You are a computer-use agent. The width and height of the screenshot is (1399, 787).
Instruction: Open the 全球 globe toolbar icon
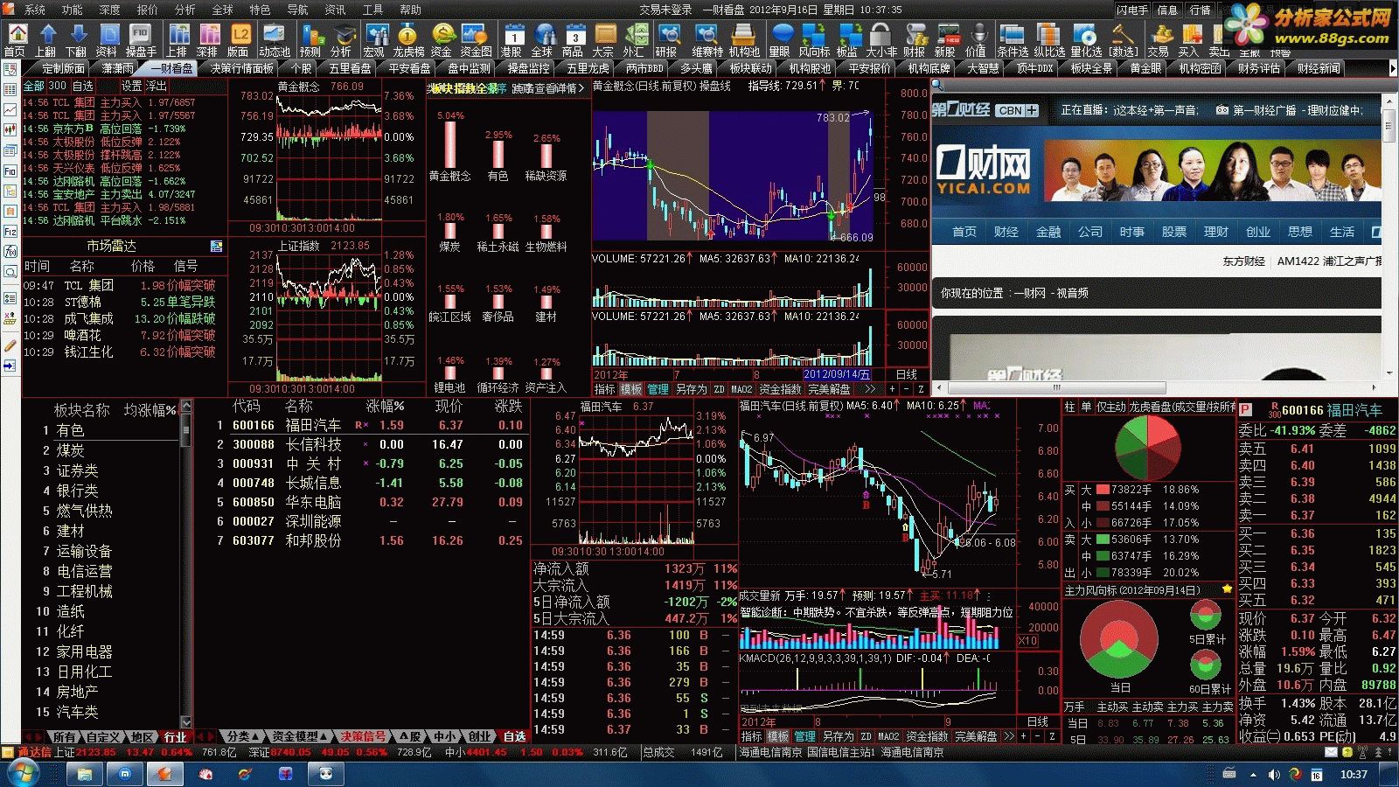point(543,39)
